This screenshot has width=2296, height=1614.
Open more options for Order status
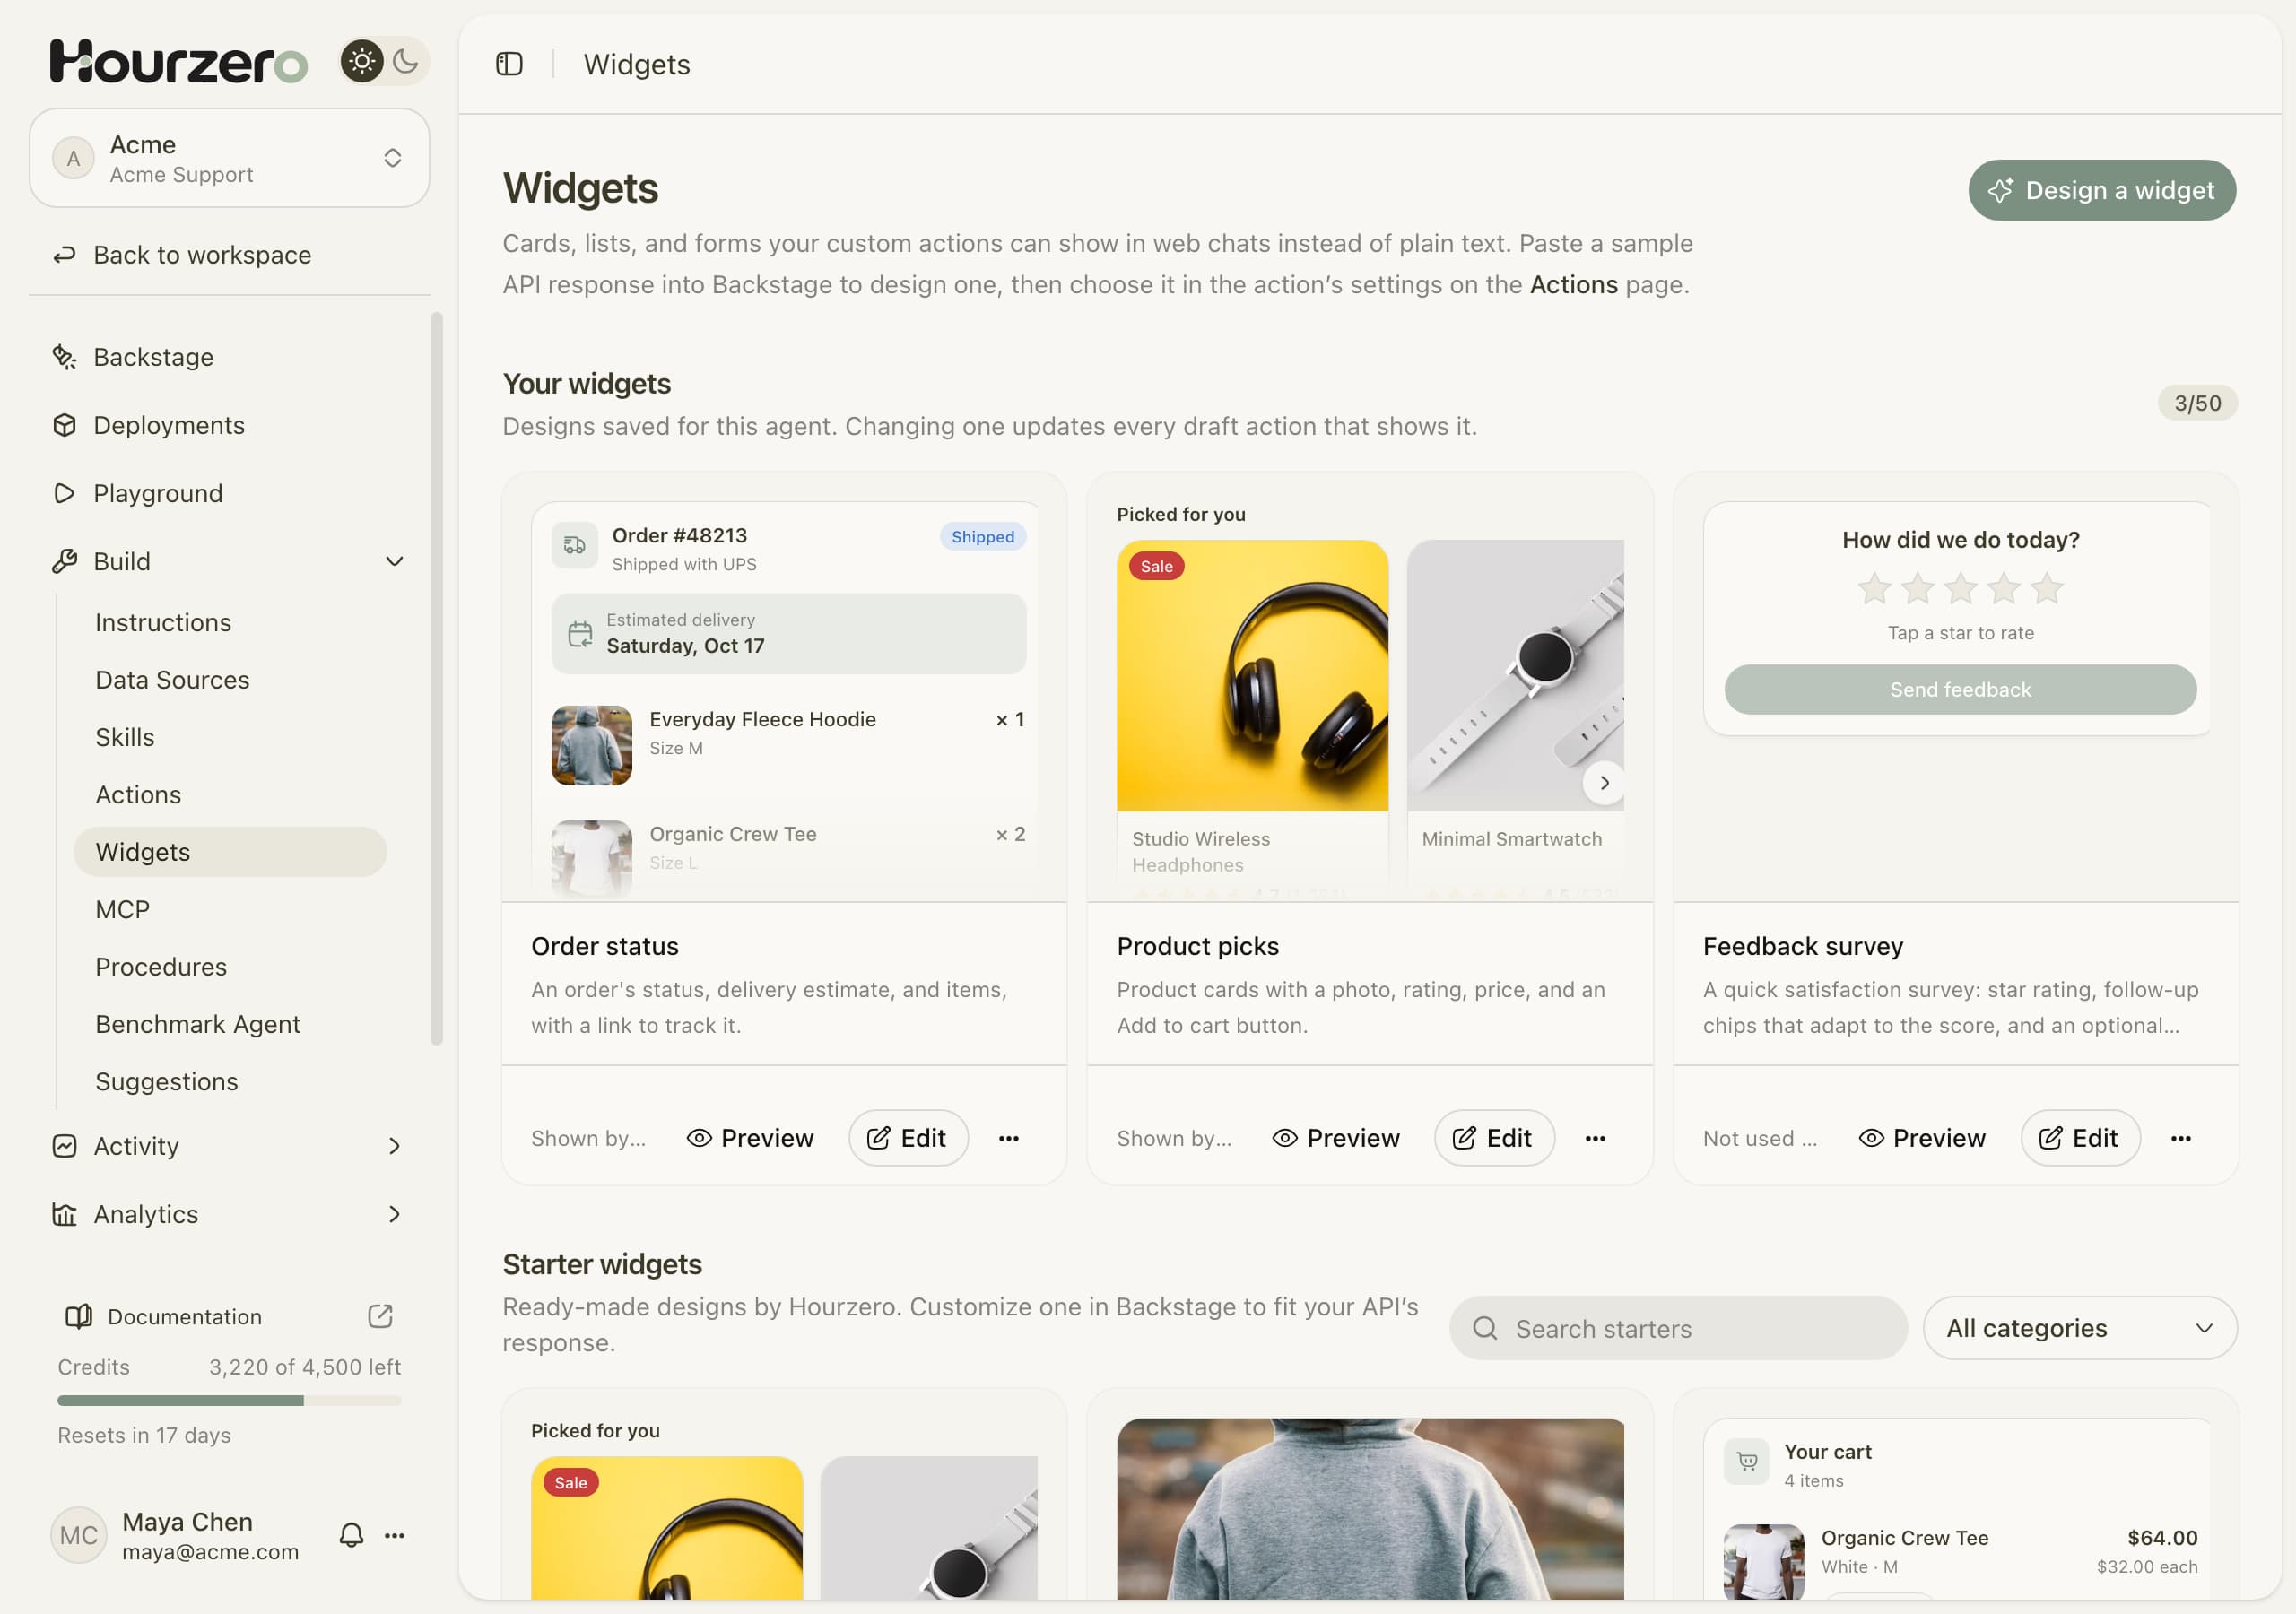click(1009, 1138)
